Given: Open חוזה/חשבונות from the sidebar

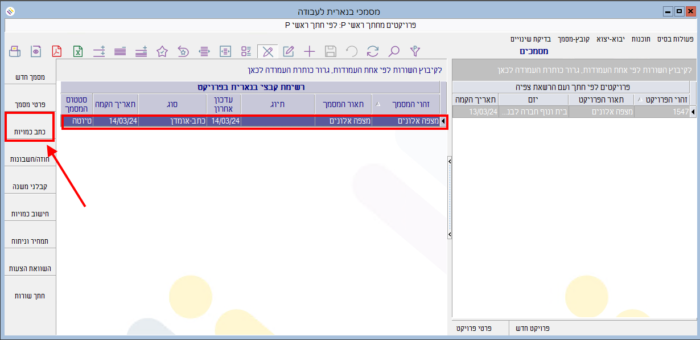Looking at the screenshot, I should click(31, 159).
